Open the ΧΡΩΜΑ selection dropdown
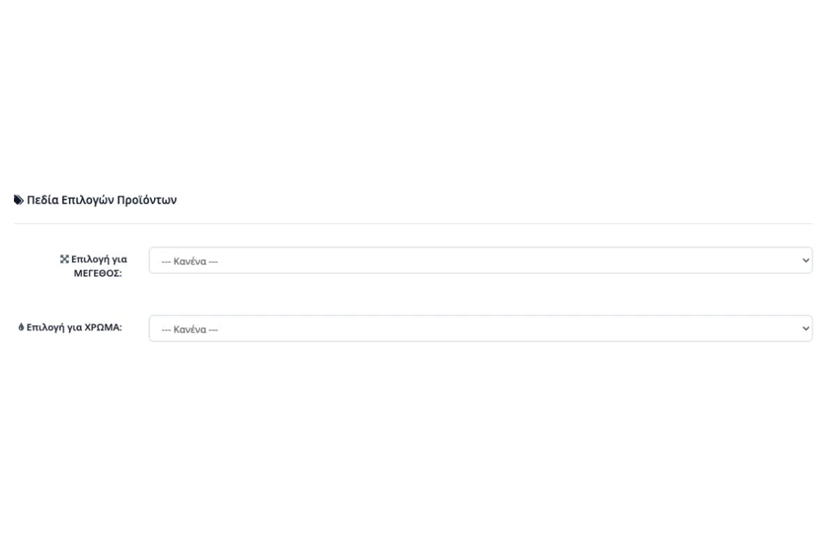837x558 pixels. tap(481, 329)
